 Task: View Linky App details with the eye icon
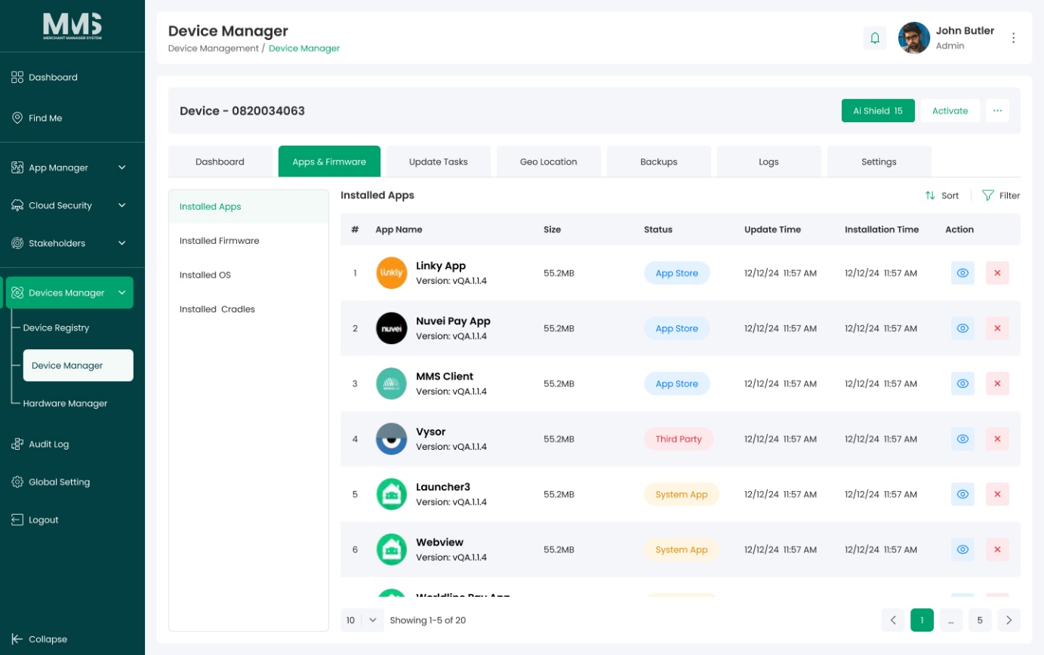pos(962,273)
